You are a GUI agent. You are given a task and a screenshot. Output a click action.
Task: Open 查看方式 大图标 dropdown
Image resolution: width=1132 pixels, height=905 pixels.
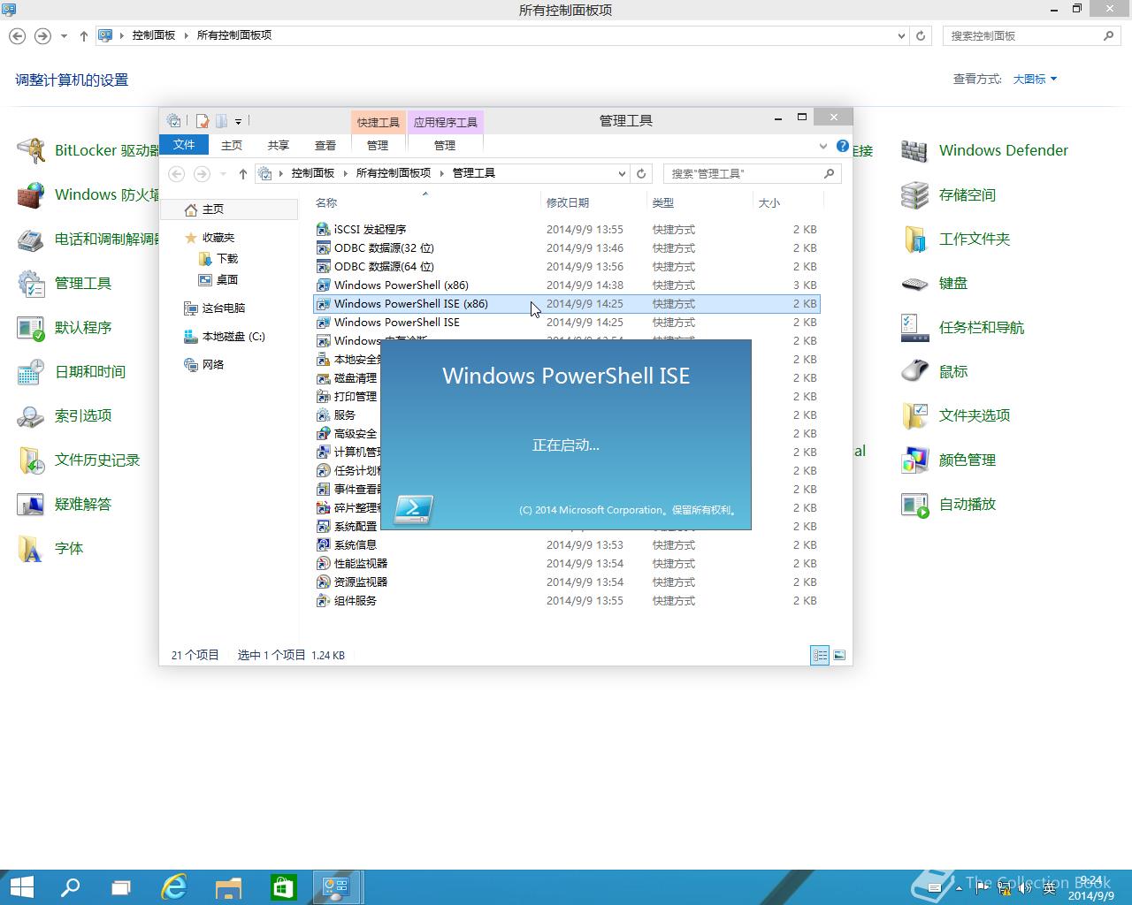[x=1035, y=79]
